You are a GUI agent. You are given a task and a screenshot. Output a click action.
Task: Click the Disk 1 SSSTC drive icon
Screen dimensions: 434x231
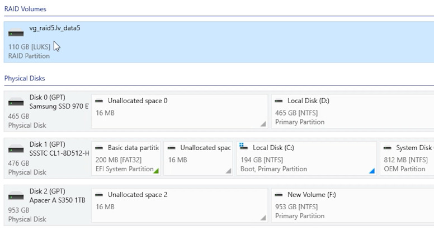16,149
